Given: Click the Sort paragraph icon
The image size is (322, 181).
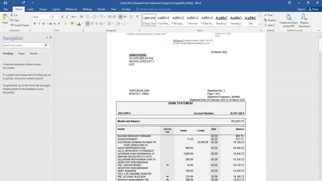Looking at the screenshot, I should pos(131,17).
